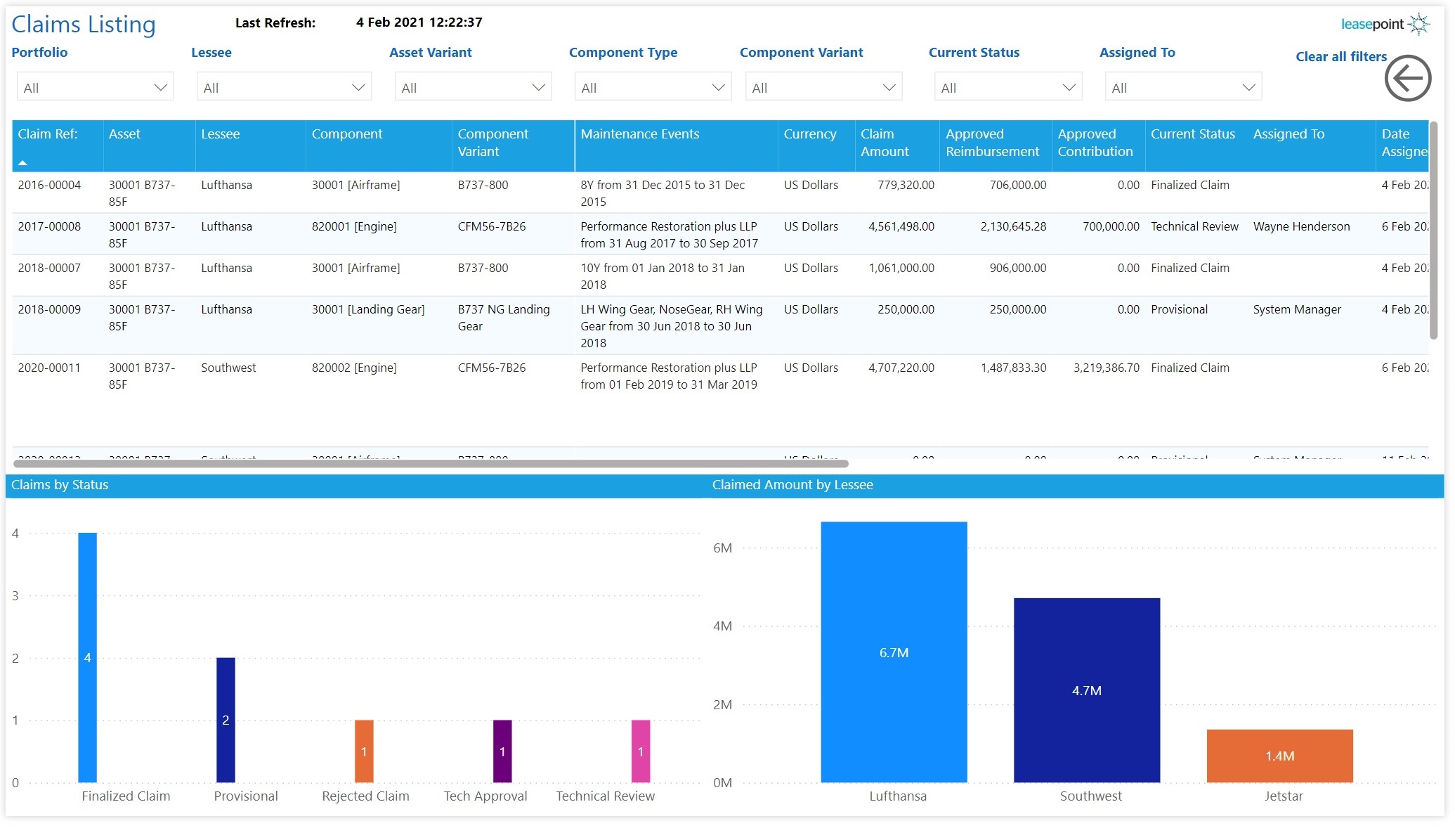Viewport: 1455px width, 828px height.
Task: Click claim amount 1,061,000.00
Action: point(901,268)
